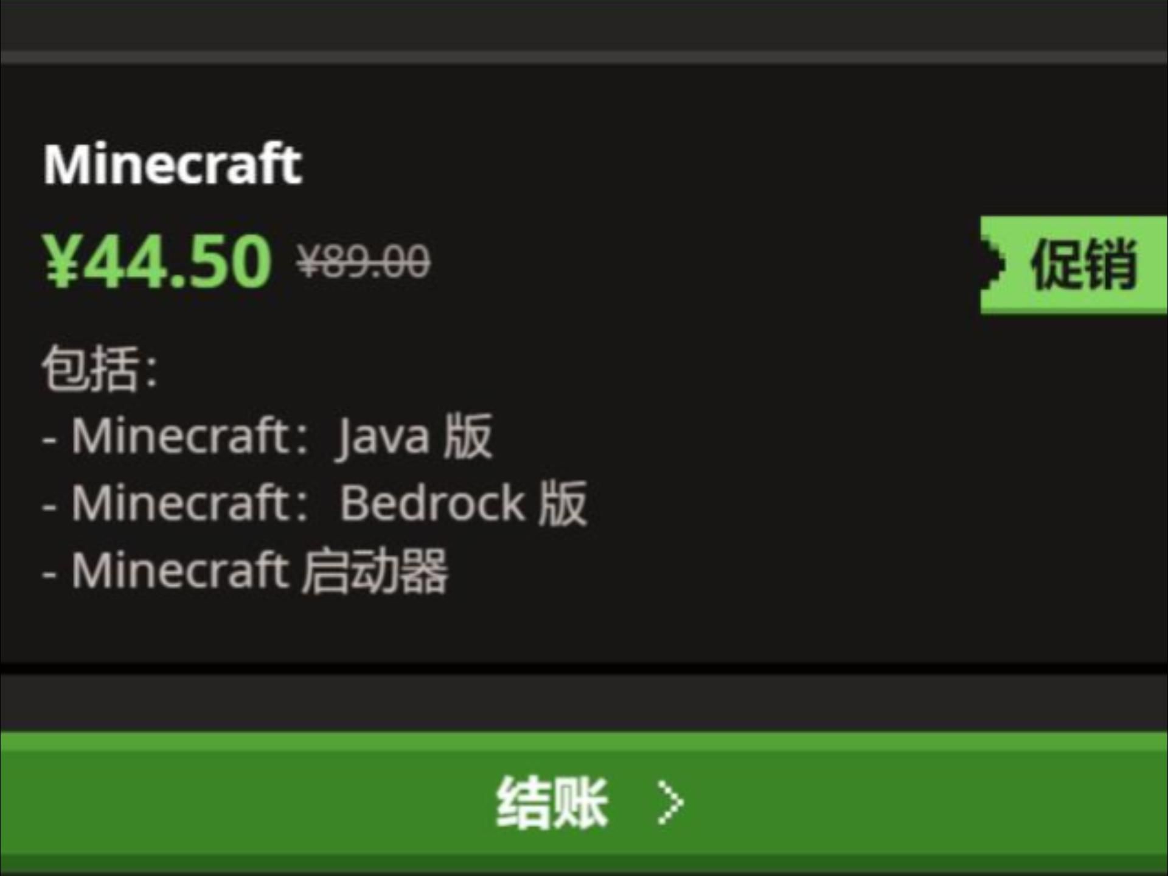Click the green 促销 sale badge
Screen dimensions: 1168x876
tap(1074, 265)
